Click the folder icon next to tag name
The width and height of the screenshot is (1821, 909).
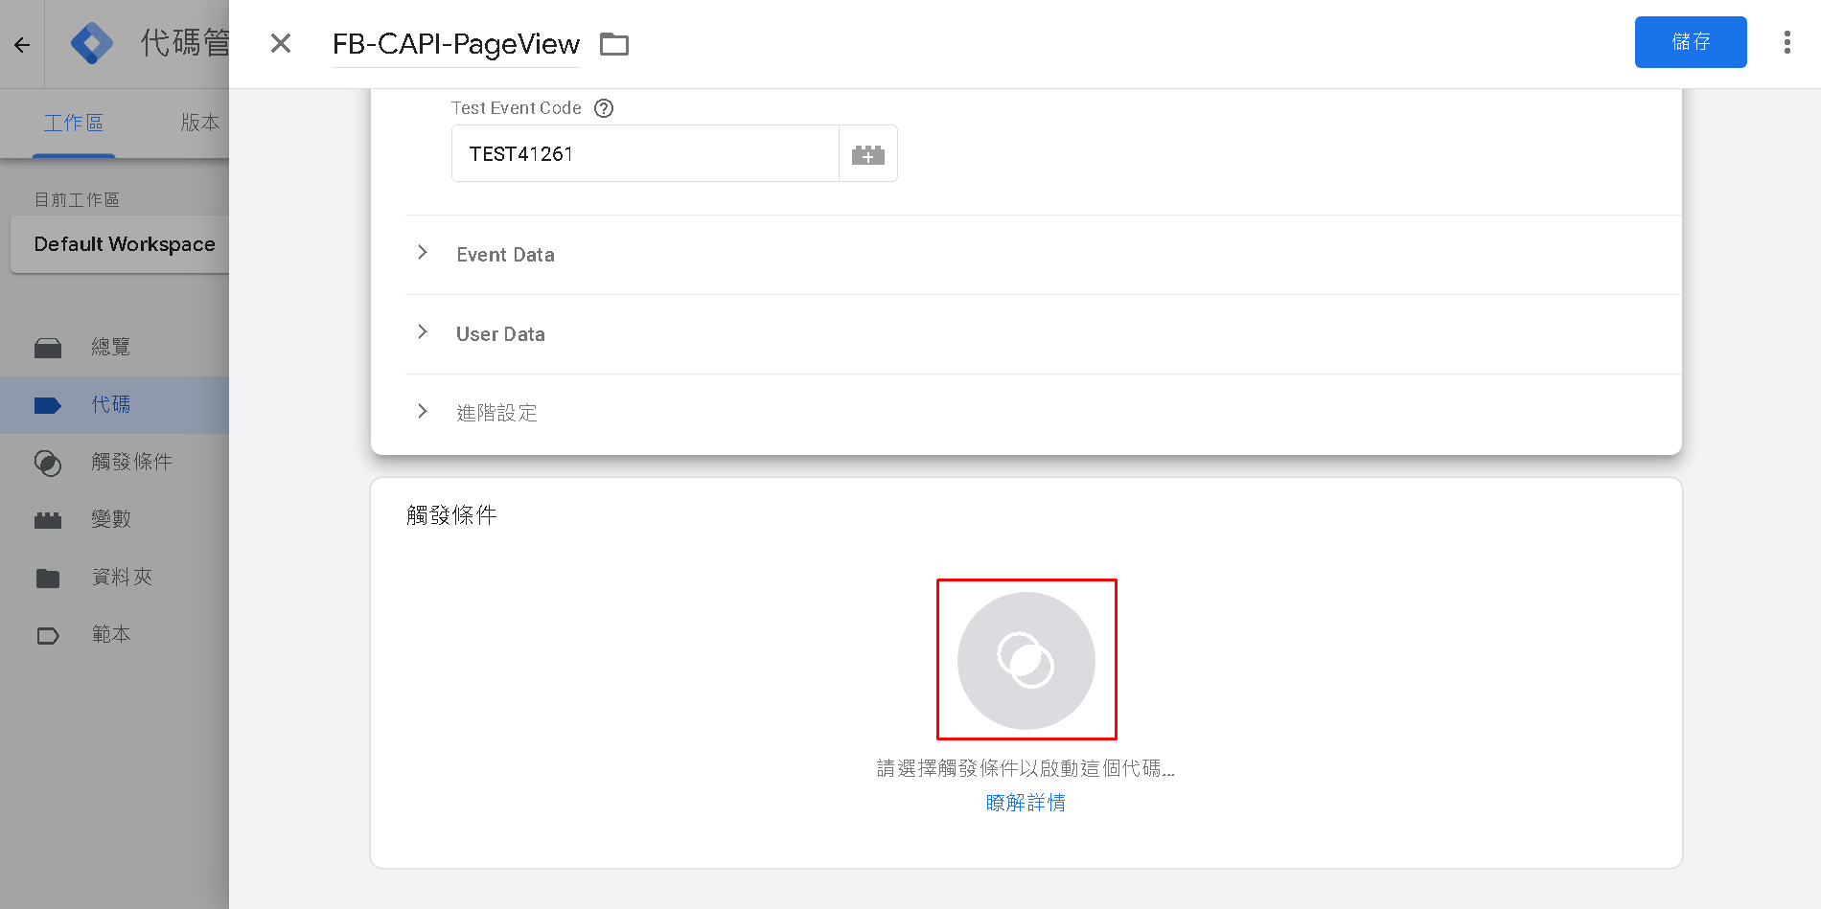pos(614,44)
